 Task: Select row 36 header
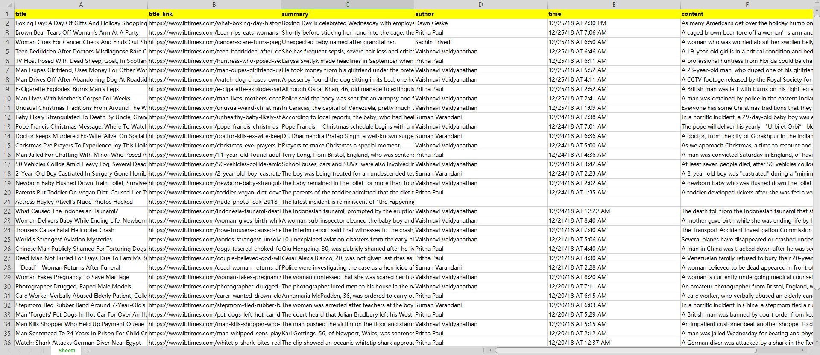tap(7, 343)
